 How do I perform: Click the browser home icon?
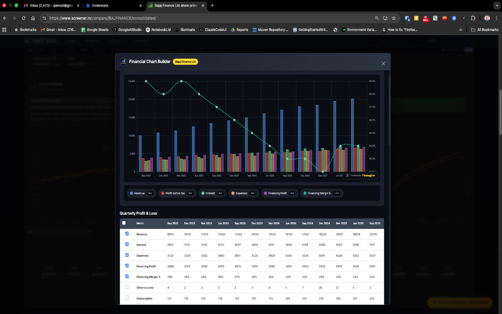point(33,18)
